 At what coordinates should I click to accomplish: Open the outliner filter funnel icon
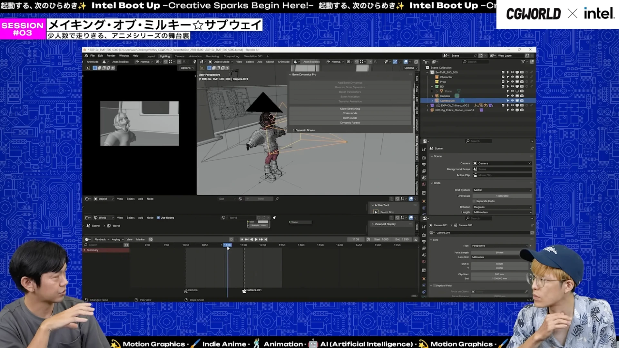523,62
